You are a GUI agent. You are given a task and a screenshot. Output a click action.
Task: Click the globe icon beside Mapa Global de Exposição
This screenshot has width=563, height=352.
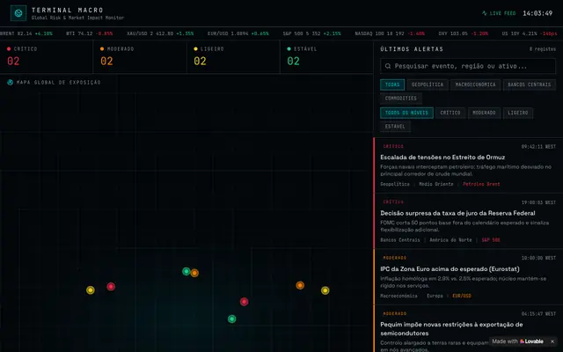tap(10, 82)
